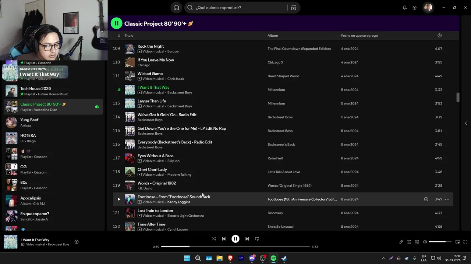Open more options for the Footloose track
471x264 pixels.
click(447, 199)
